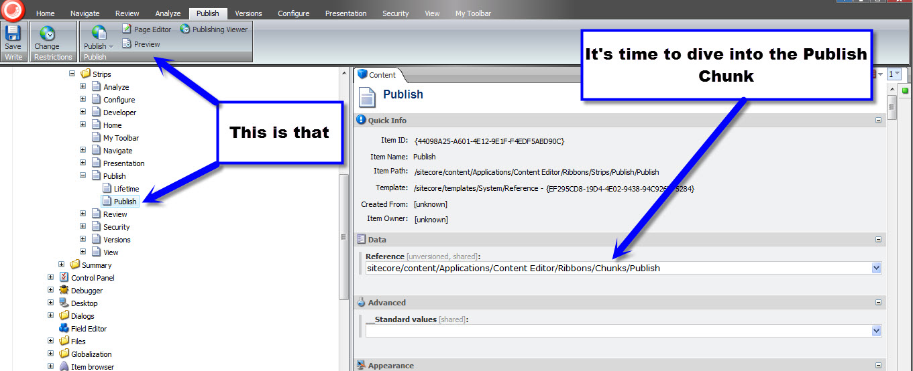913x371 pixels.
Task: Switch to the Configure ribbon tab
Action: [x=294, y=13]
